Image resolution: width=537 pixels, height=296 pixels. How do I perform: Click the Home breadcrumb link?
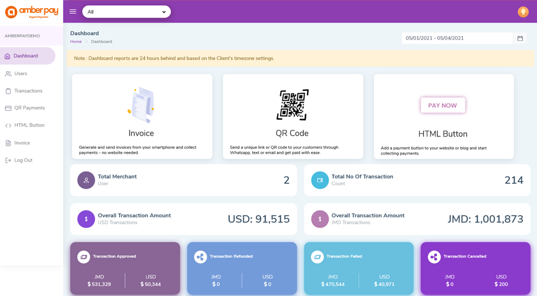76,42
